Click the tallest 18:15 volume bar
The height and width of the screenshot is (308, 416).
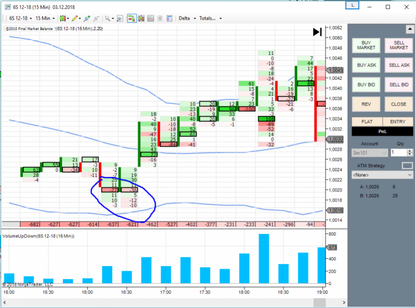[x=264, y=259]
